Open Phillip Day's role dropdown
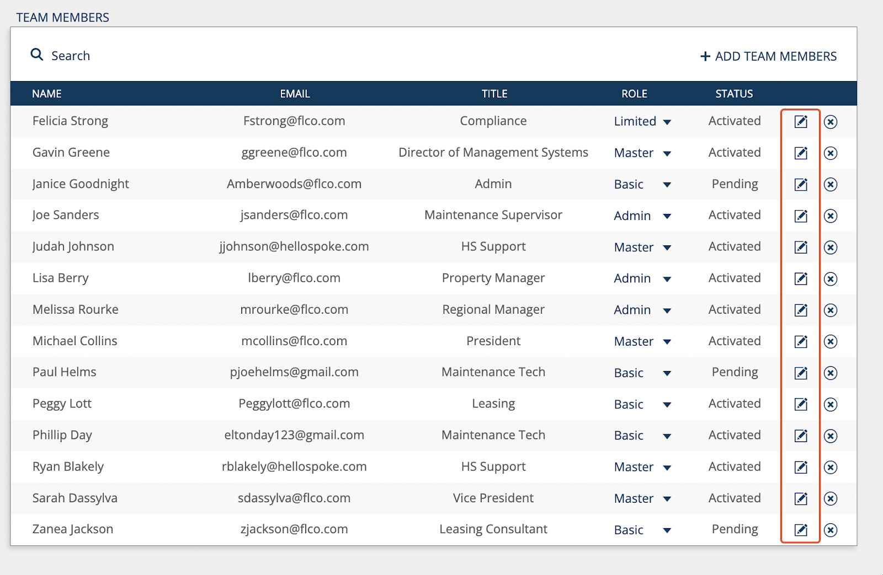Screen dimensions: 883x575 [x=642, y=436]
